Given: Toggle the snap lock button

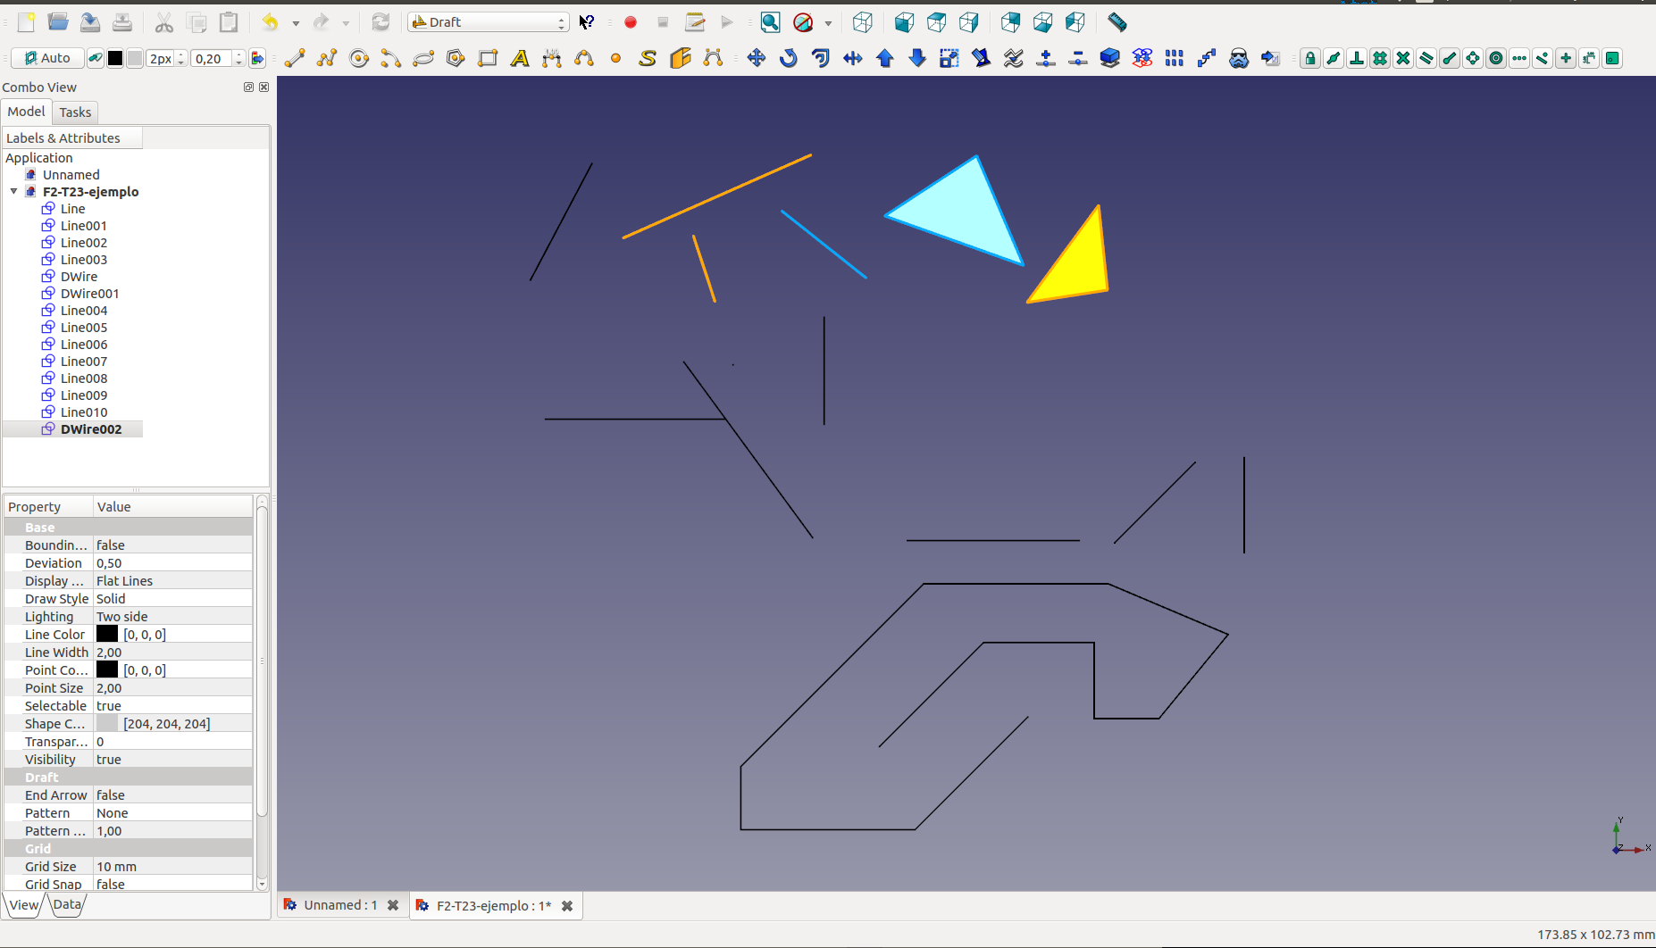Looking at the screenshot, I should pyautogui.click(x=1309, y=59).
